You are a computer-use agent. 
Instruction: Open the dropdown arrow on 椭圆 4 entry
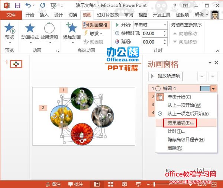pos(213,88)
